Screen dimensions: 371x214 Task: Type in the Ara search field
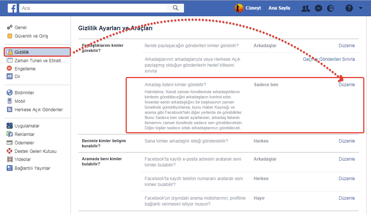click(x=92, y=8)
